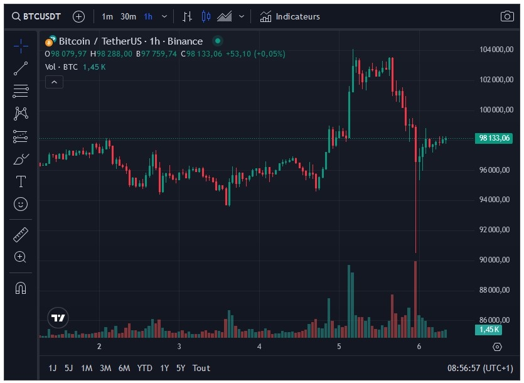The width and height of the screenshot is (524, 383).
Task: Click the BTCUSDT symbol search field
Action: pyautogui.click(x=36, y=16)
